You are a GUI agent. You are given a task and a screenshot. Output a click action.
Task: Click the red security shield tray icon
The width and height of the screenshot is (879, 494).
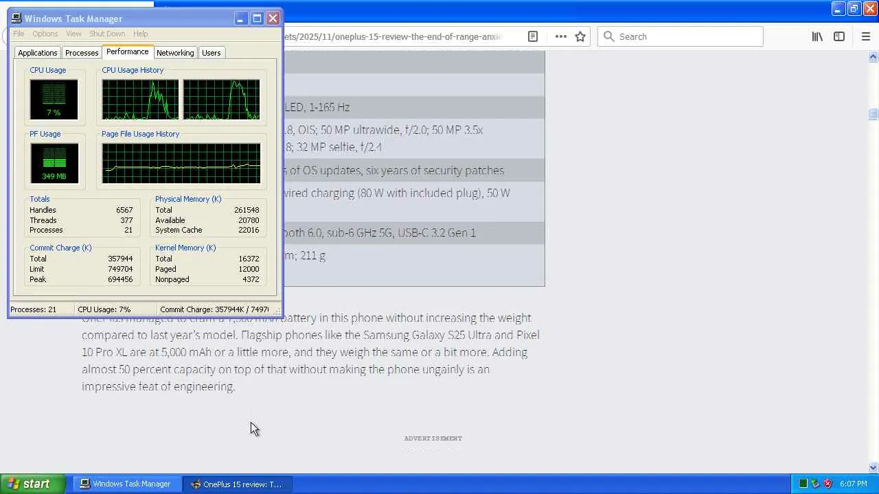tap(827, 484)
